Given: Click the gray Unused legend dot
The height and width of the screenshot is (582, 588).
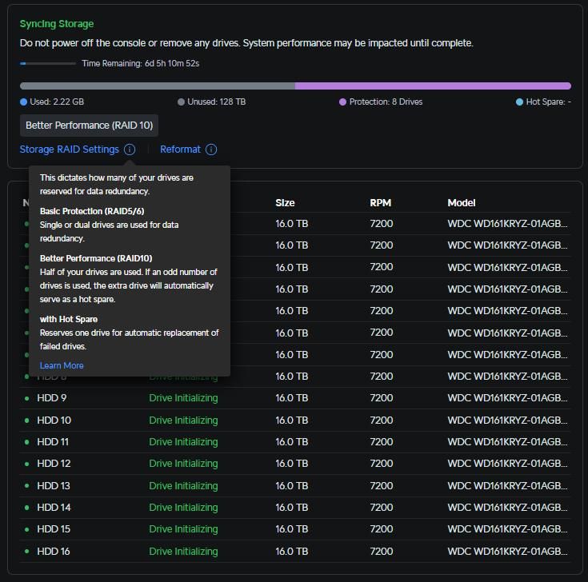Looking at the screenshot, I should tap(181, 102).
